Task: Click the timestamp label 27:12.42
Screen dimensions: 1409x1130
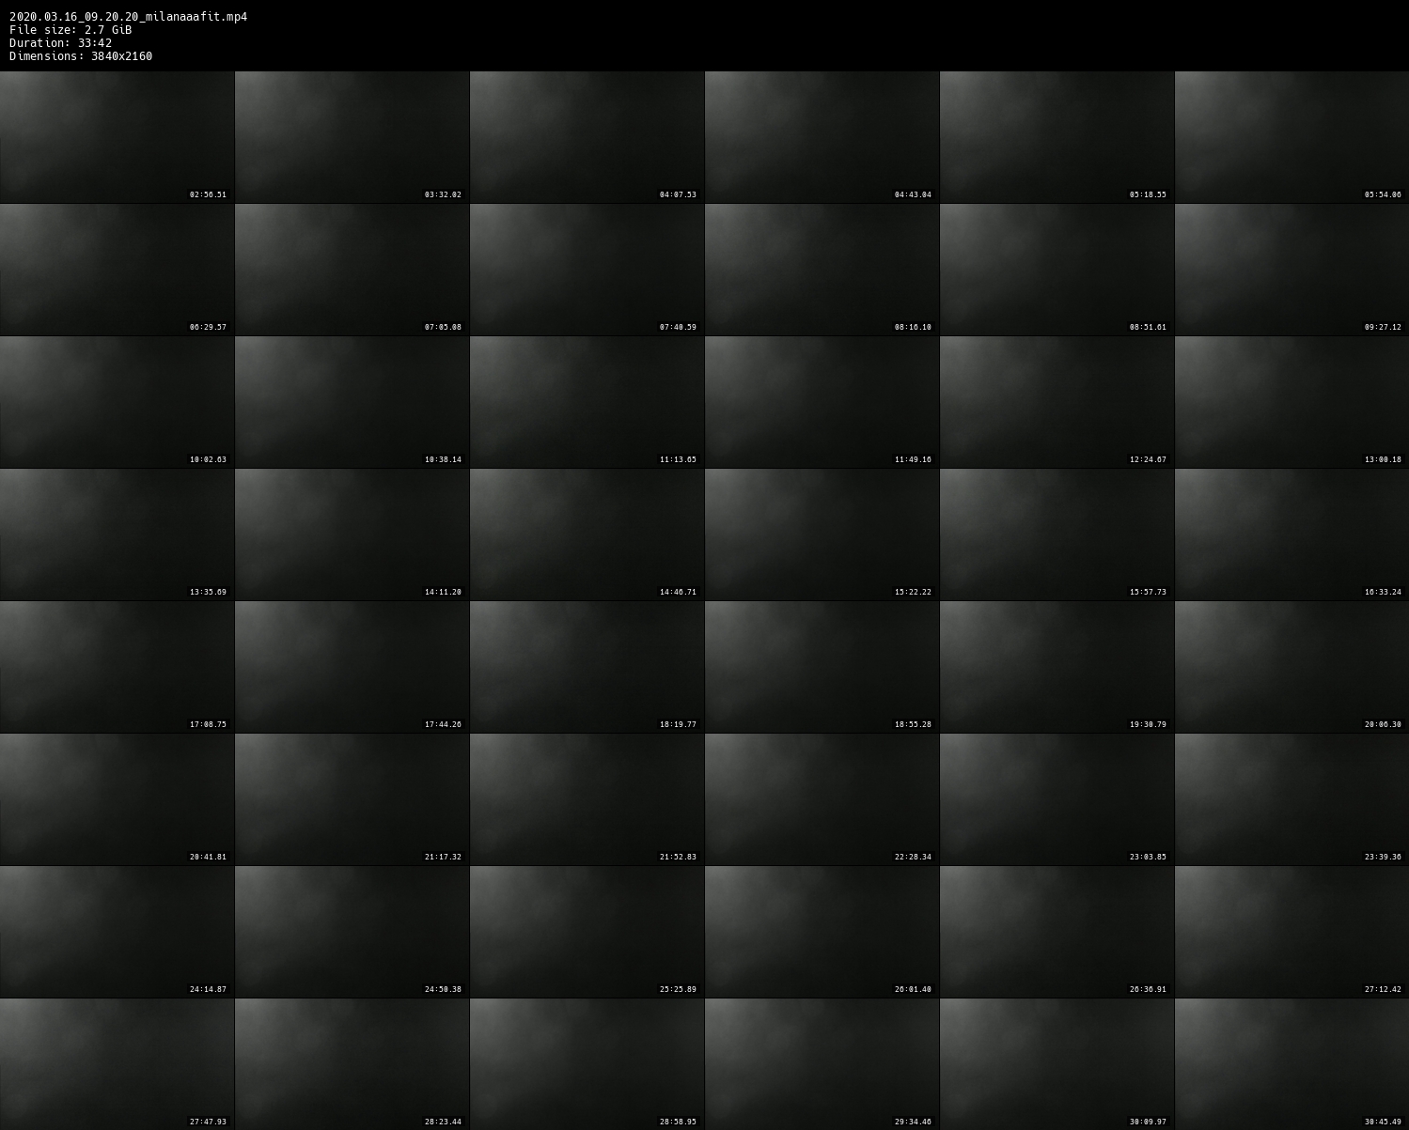Action: [x=1383, y=989]
